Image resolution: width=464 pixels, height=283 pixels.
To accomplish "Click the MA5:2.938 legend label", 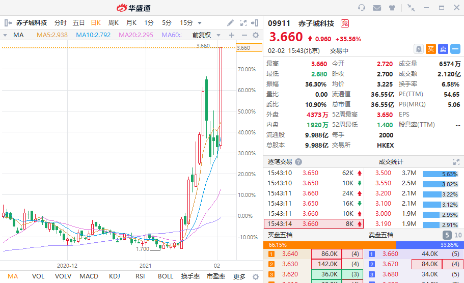I will pyautogui.click(x=52, y=35).
